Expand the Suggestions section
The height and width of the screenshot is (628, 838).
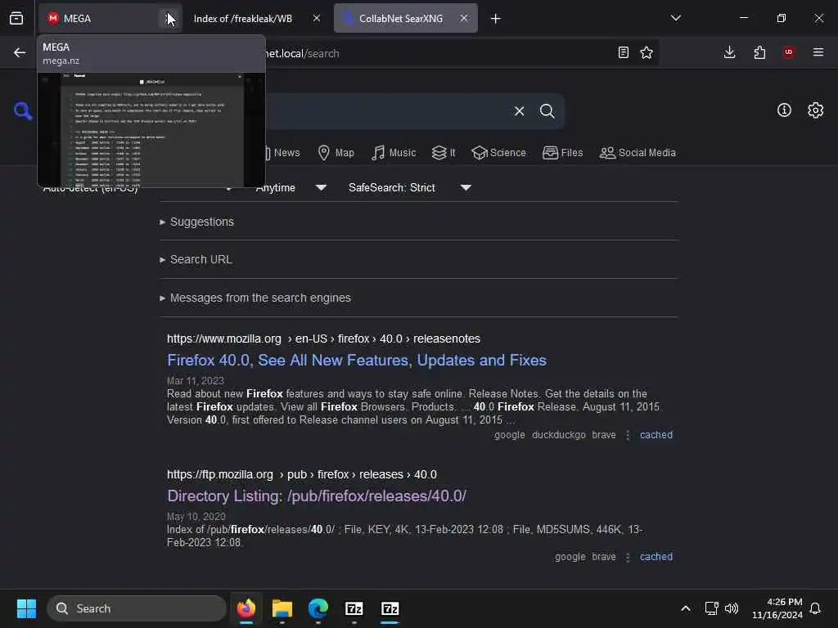tap(196, 222)
